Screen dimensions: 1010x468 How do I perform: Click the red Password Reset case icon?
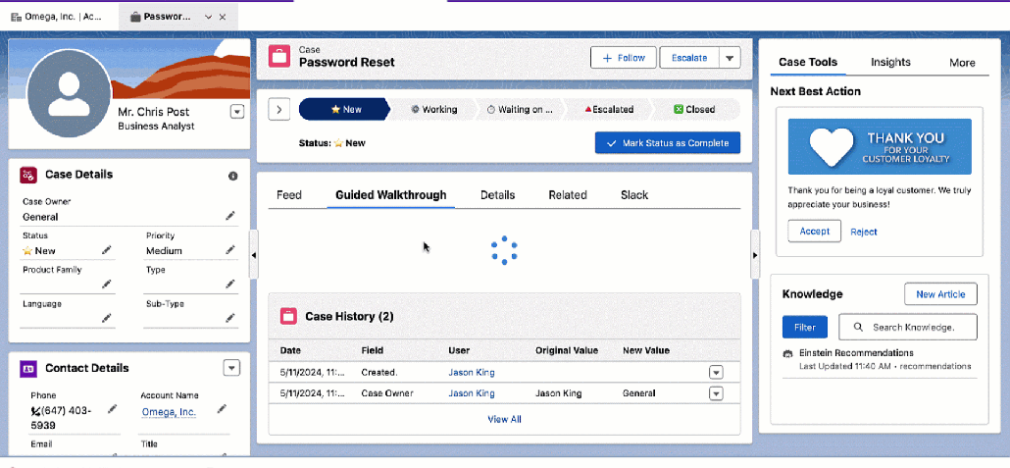279,57
